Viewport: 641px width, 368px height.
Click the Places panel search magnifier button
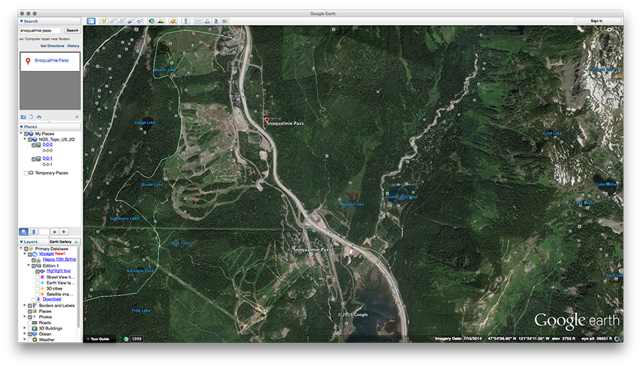point(23,232)
